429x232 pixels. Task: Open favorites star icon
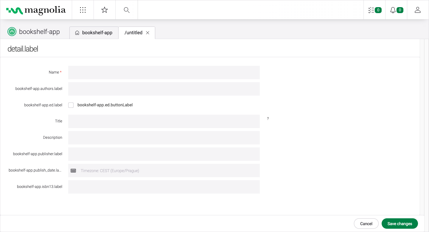click(x=105, y=10)
